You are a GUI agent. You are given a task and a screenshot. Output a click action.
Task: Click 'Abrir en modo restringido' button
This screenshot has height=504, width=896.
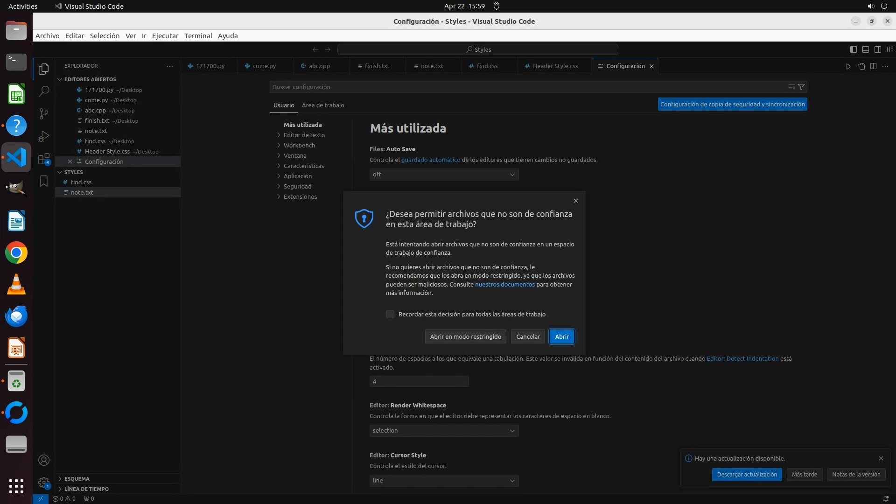click(x=465, y=336)
